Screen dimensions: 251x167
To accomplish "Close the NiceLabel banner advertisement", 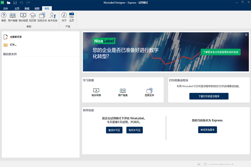I will click(x=246, y=35).
